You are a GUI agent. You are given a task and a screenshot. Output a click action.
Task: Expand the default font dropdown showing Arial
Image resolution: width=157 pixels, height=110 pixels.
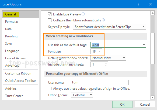118,45
